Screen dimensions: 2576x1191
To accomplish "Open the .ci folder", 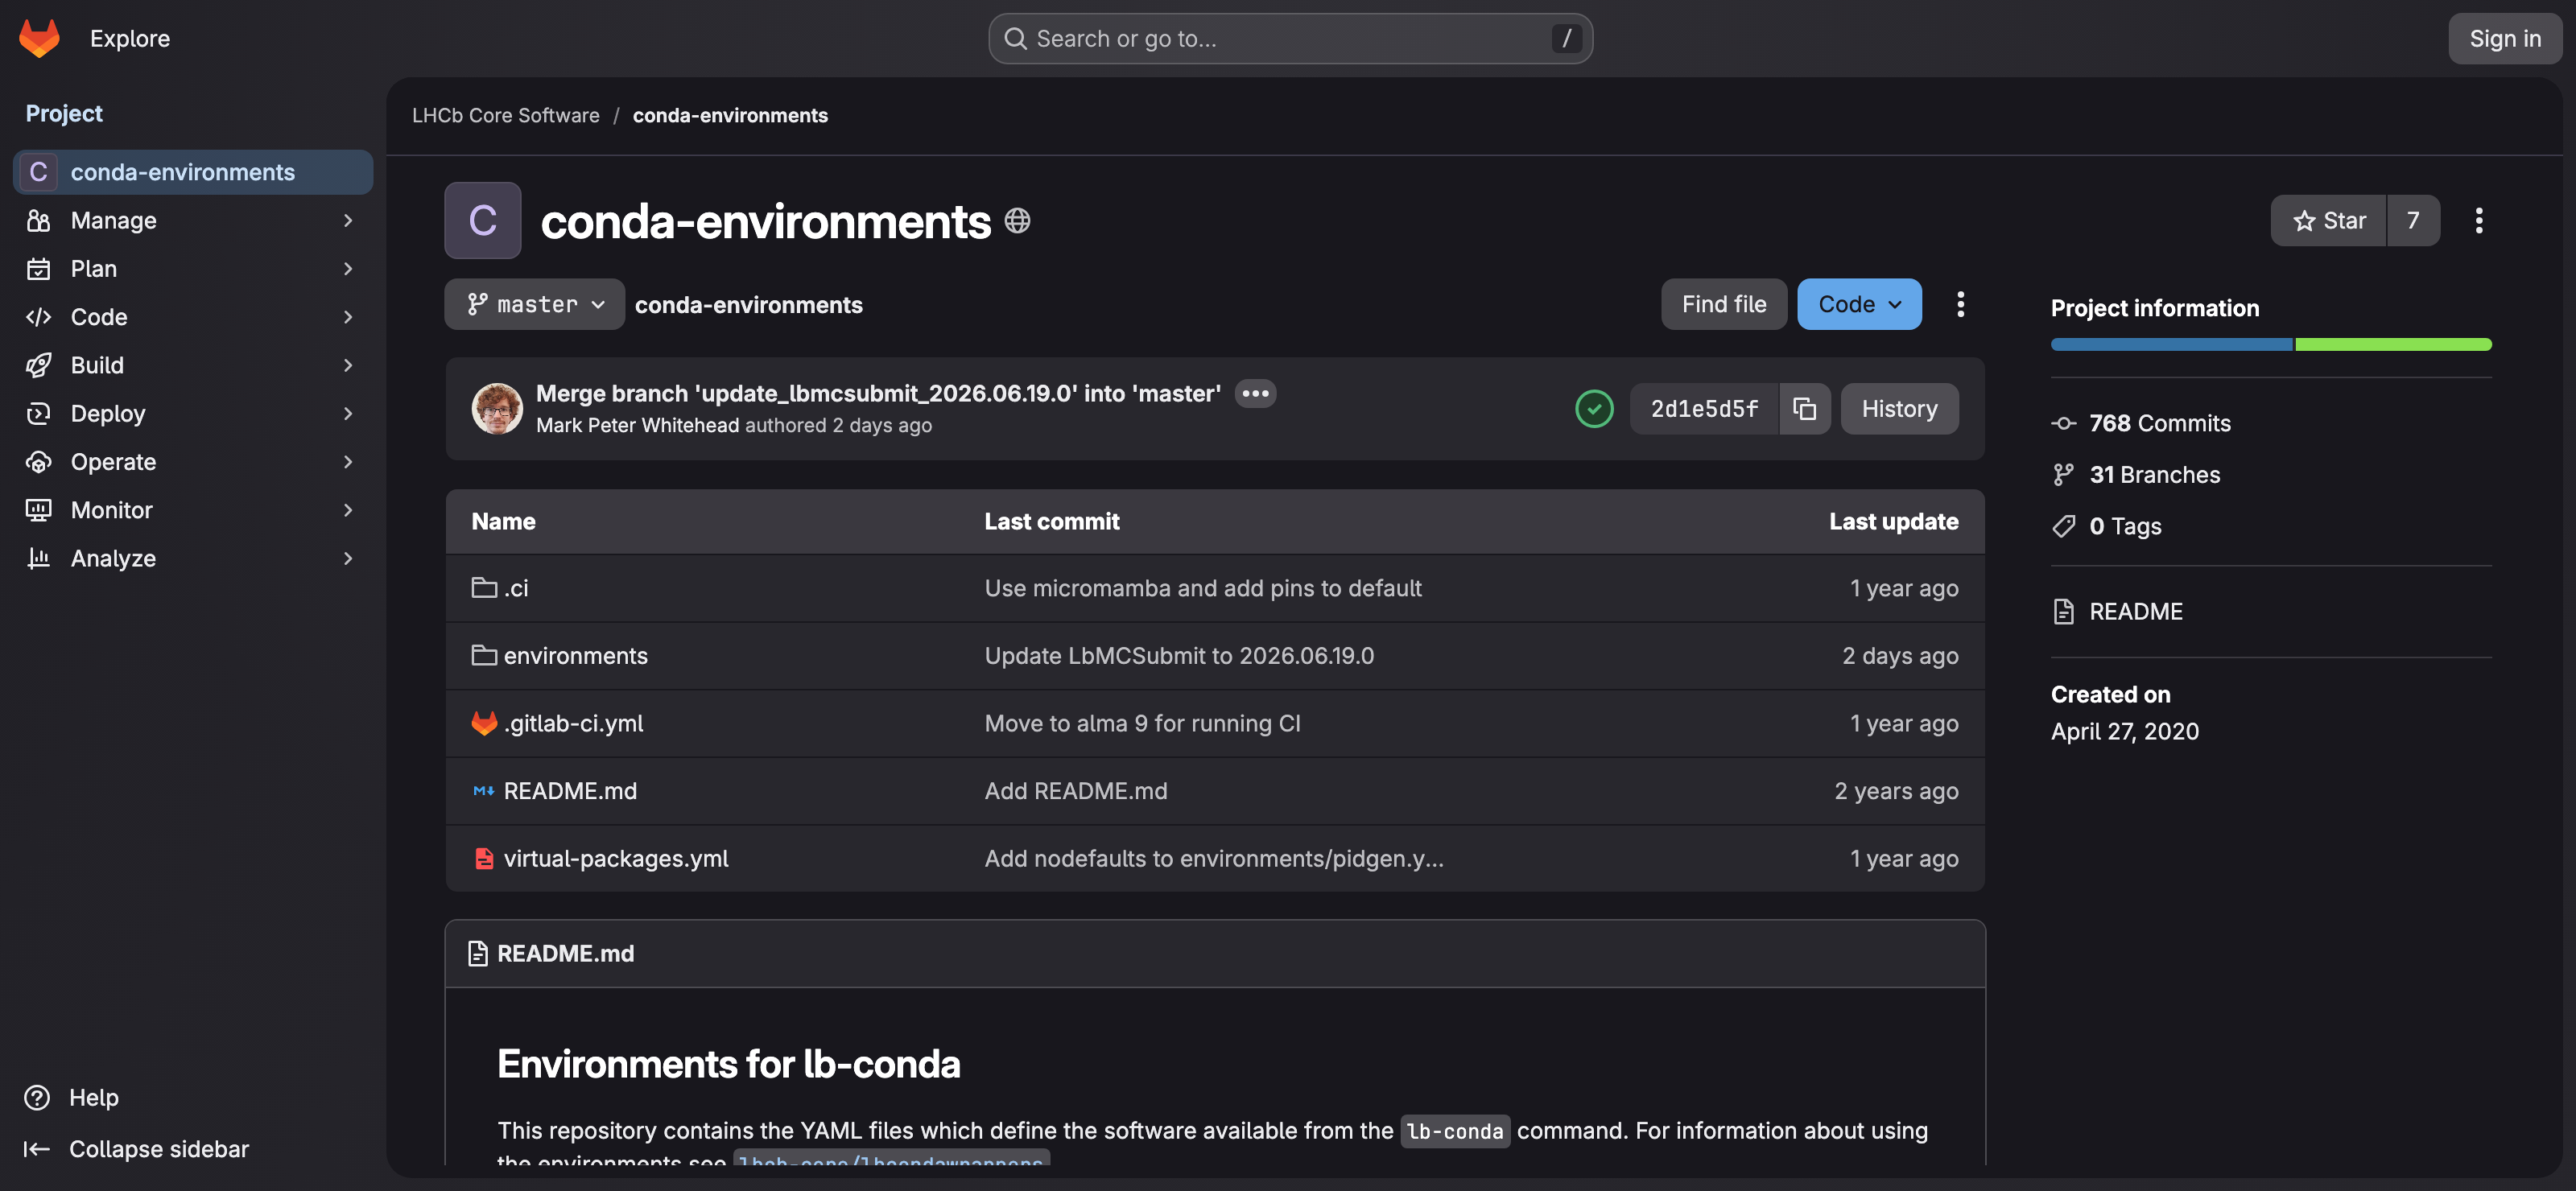I will tap(515, 588).
